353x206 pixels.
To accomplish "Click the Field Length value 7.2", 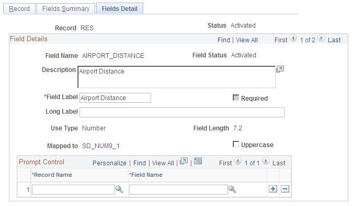I will point(237,128).
